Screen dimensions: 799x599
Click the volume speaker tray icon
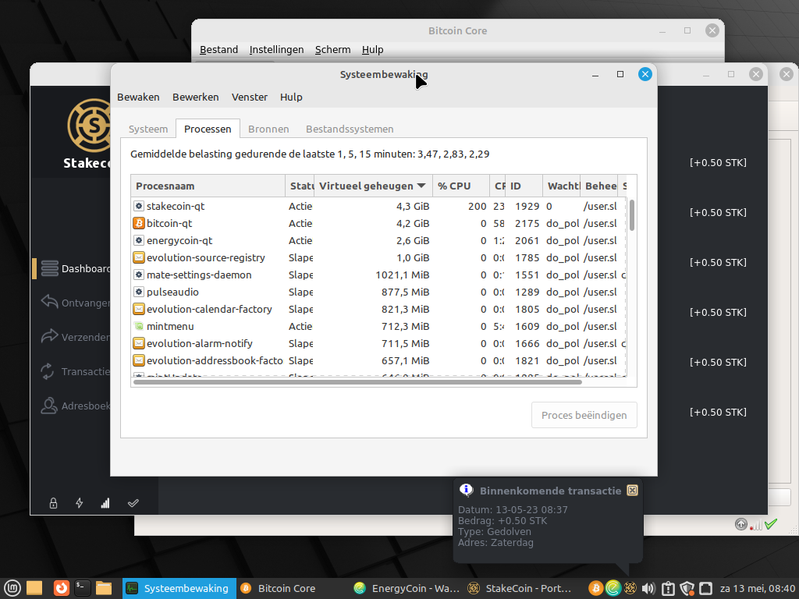[x=648, y=588]
